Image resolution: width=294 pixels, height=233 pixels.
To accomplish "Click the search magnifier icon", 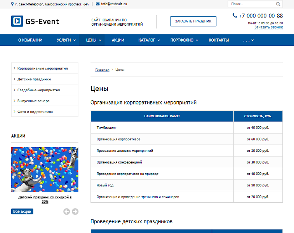I will 278,4.
